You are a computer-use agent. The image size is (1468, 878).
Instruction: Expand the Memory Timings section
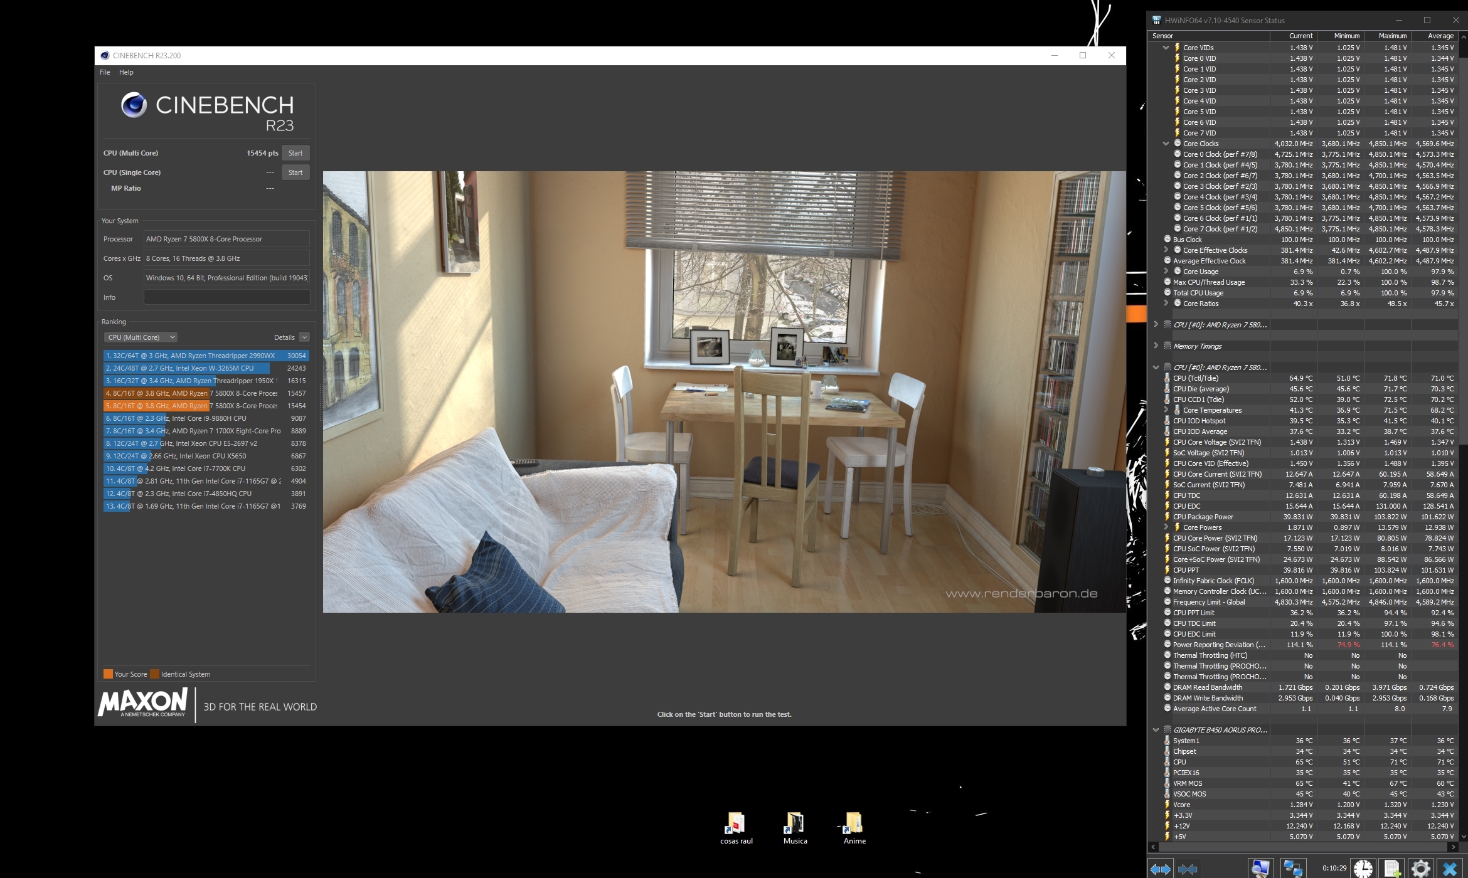pyautogui.click(x=1156, y=346)
